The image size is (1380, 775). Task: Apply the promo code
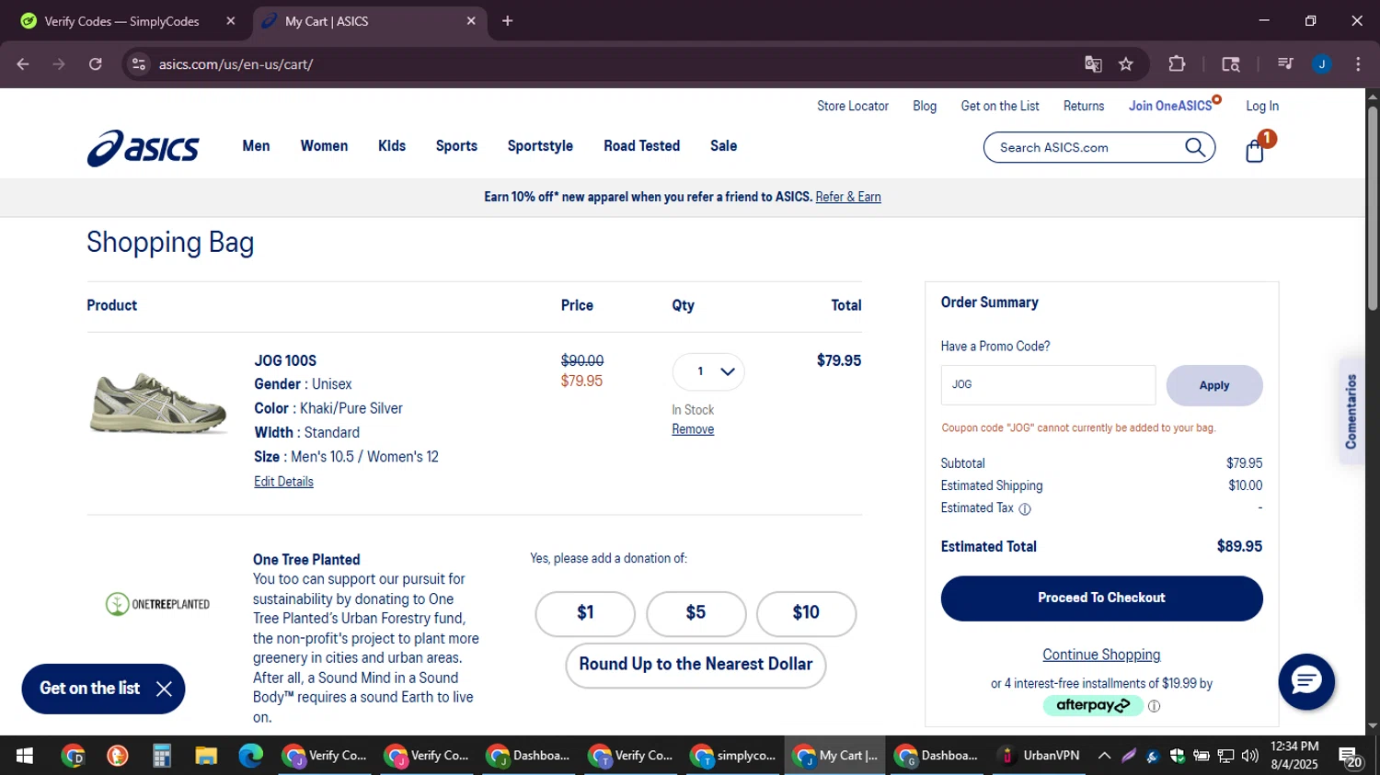coord(1213,385)
